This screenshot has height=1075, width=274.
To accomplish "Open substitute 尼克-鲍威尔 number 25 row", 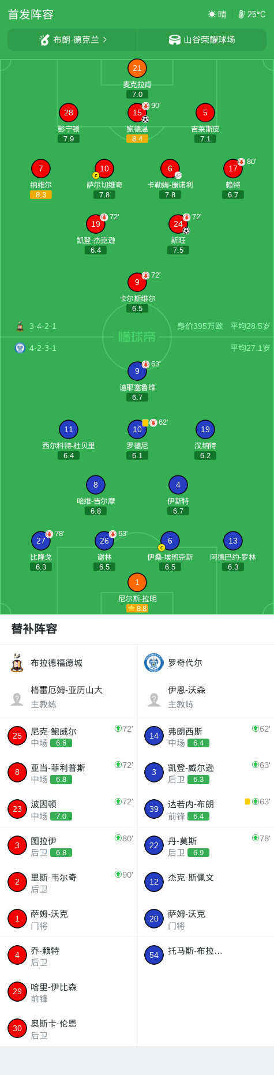I will click(68, 736).
